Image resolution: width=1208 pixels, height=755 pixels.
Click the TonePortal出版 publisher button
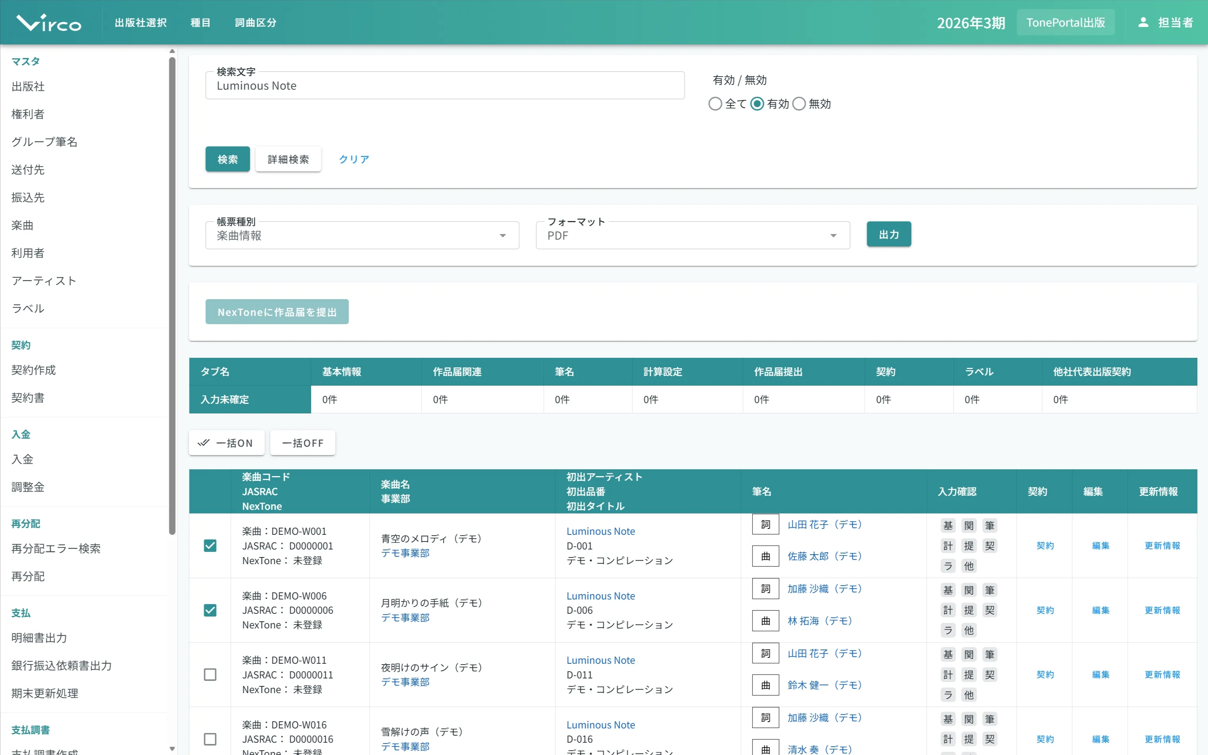coord(1066,23)
